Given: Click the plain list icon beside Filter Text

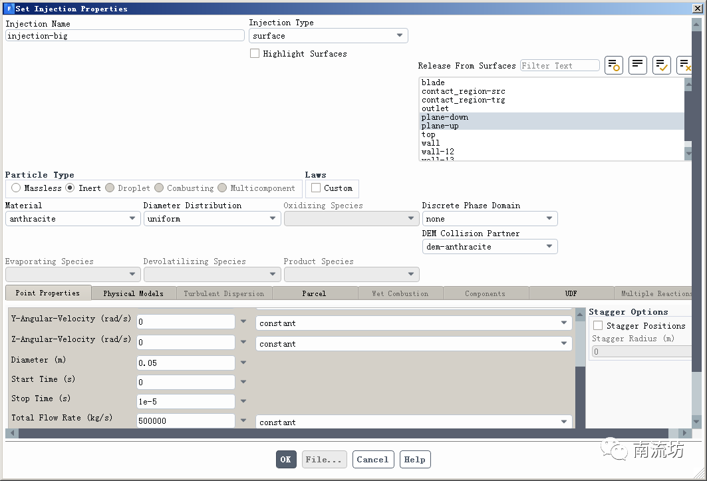Looking at the screenshot, I should [x=637, y=65].
